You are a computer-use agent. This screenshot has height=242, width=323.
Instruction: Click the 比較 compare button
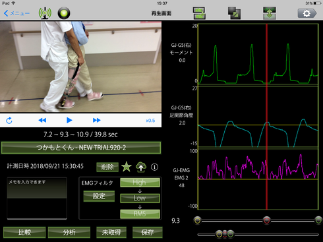pos(24,232)
